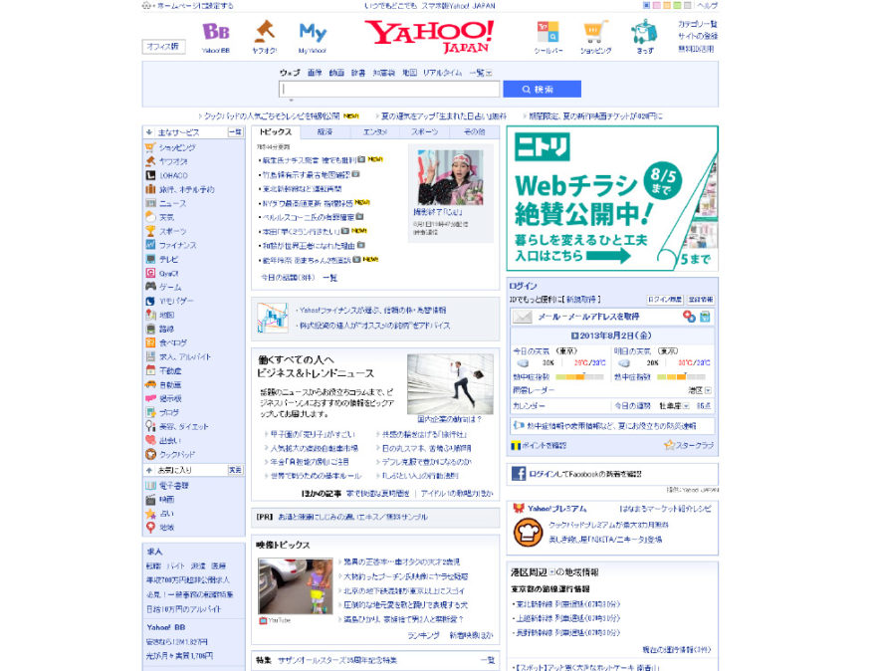
Task: Open 天気 weather in the sidebar
Action: point(166,217)
